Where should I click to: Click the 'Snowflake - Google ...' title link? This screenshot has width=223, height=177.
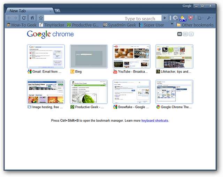(x=133, y=107)
